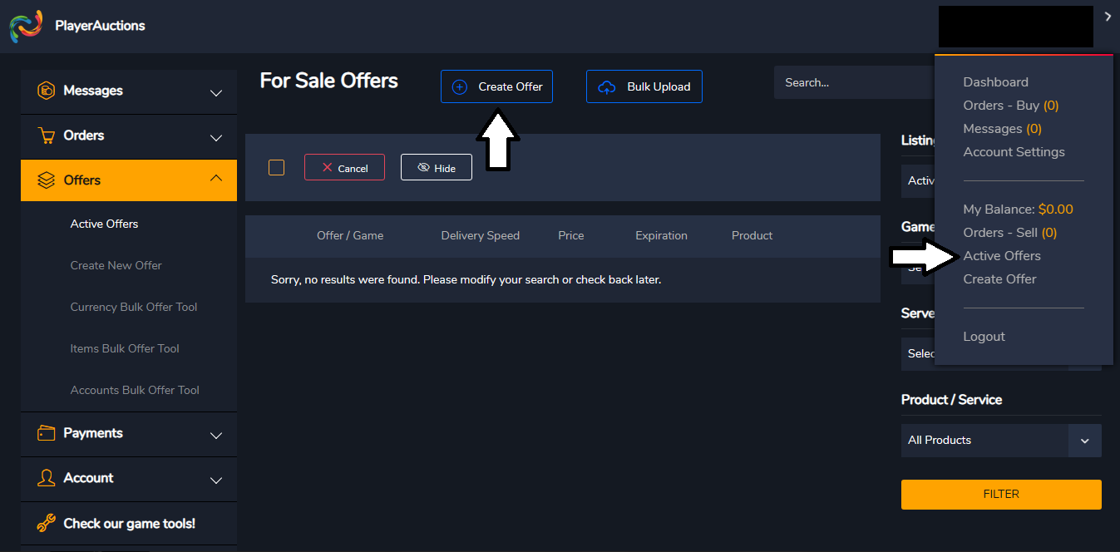Click the Price column header
1120x552 pixels.
tap(571, 236)
